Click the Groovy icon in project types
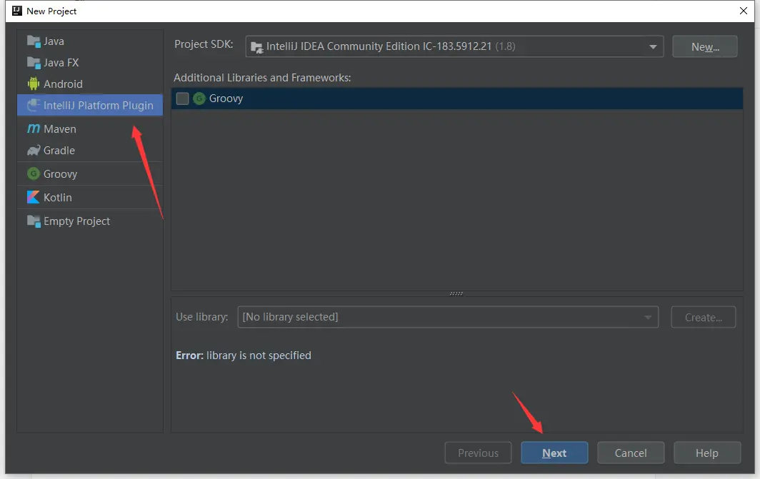This screenshot has width=760, height=479. click(x=34, y=173)
